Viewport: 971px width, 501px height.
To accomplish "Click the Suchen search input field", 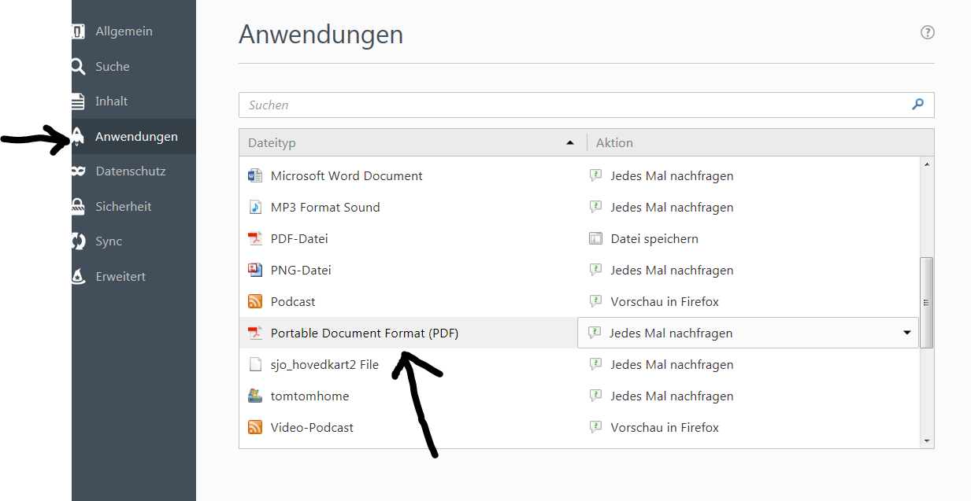I will (x=575, y=105).
